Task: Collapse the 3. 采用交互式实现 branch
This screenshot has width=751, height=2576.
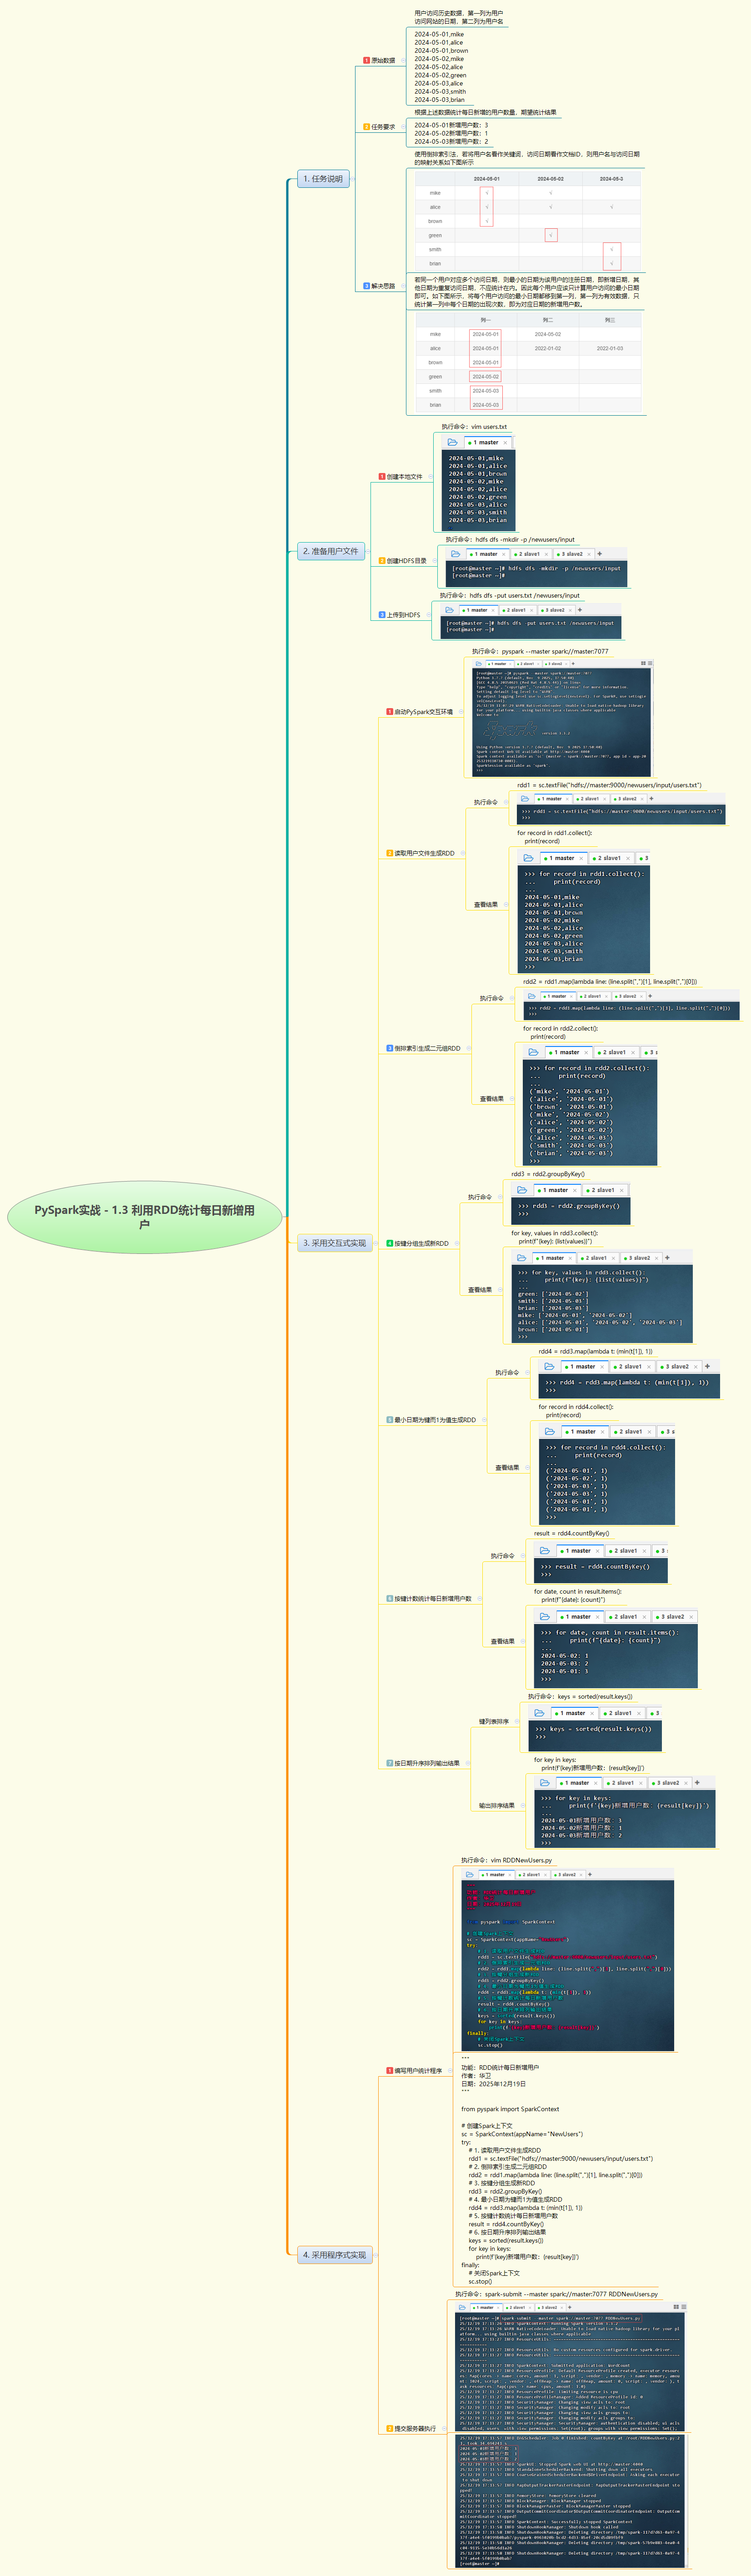Action: 376,1243
